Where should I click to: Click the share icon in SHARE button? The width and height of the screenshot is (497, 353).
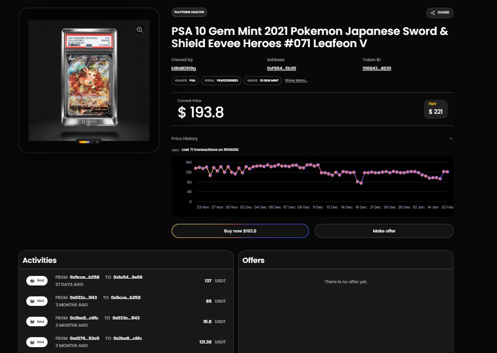tap(433, 13)
